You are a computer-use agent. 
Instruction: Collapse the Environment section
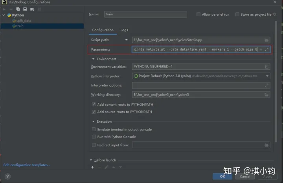pos(93,59)
